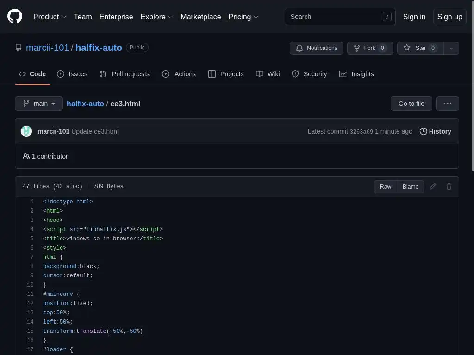Open Blame view

point(411,187)
